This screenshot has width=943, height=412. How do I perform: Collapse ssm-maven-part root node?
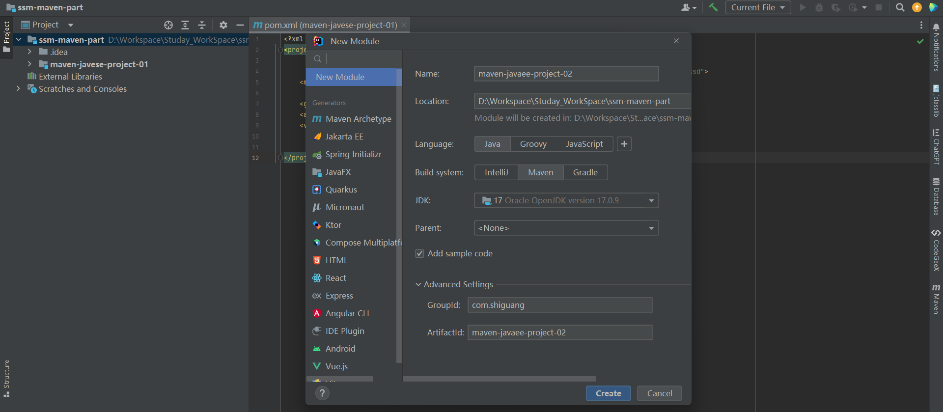[18, 39]
